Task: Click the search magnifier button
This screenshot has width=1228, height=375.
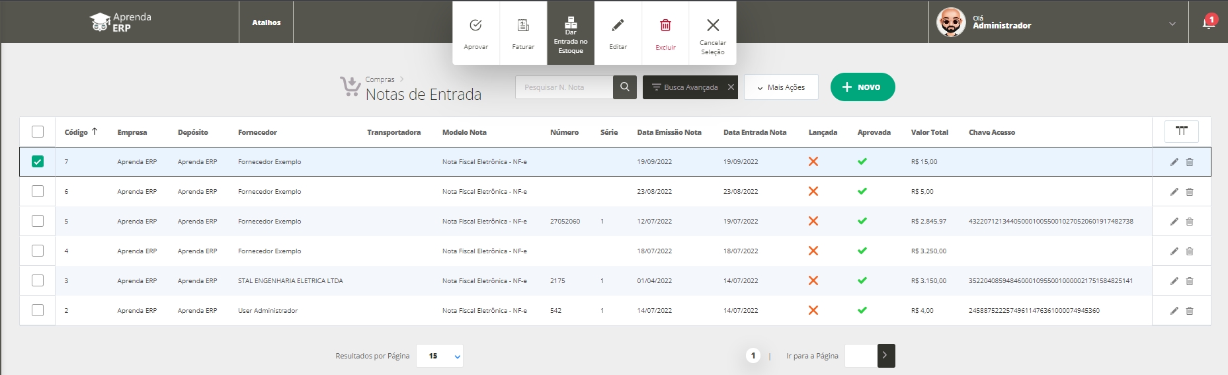Action: point(625,87)
